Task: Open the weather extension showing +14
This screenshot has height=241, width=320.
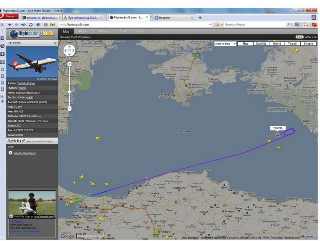Action: [306, 25]
